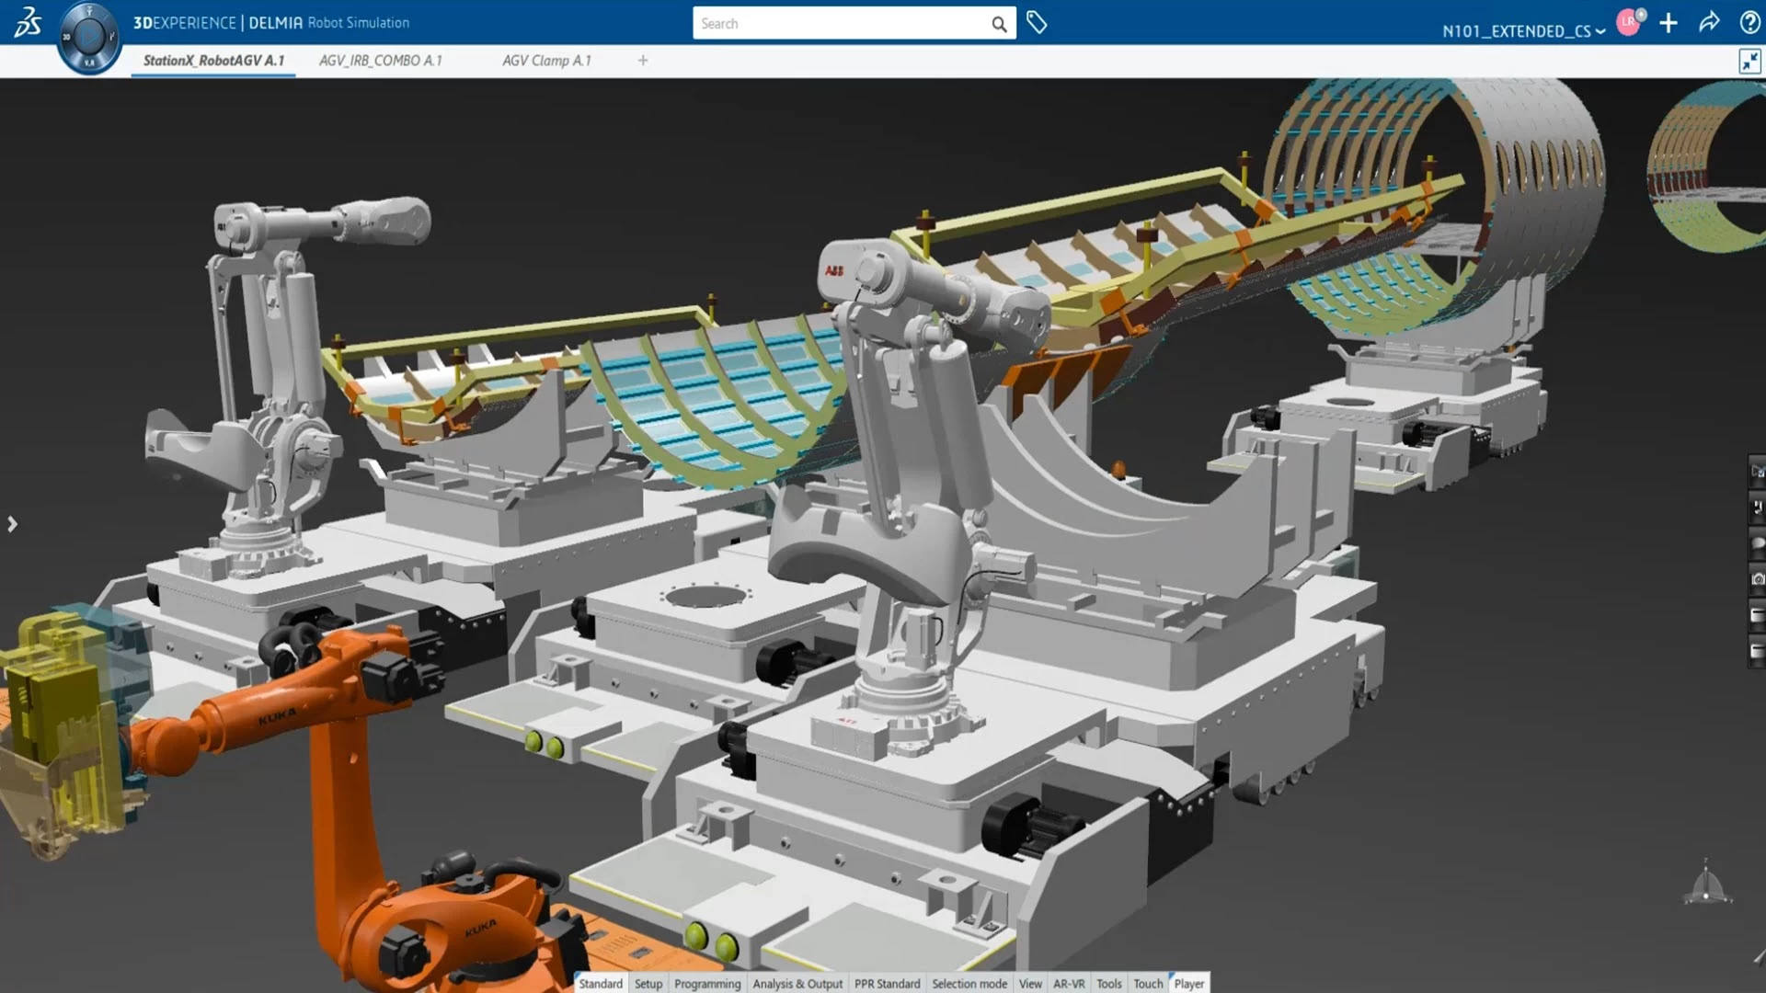Open the Help question mark icon
This screenshot has width=1766, height=993.
click(1749, 23)
